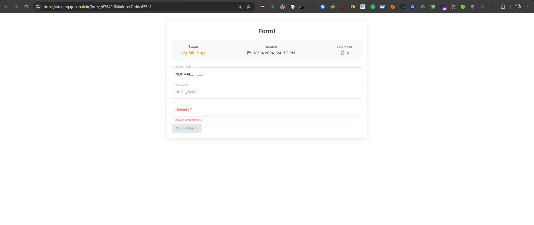Open the Extensions puzzle-piece menu
This screenshot has width=534, height=225.
(x=503, y=7)
